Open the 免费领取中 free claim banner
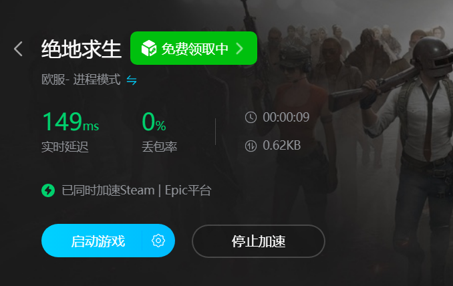The height and width of the screenshot is (286, 453). point(194,48)
